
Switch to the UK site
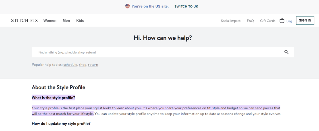click(186, 7)
